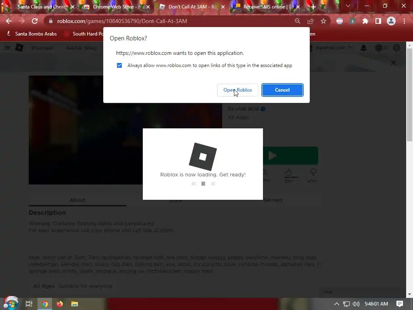Viewport: 413px width, 310px height.
Task: Click the grey S extension icon
Action: click(x=353, y=21)
